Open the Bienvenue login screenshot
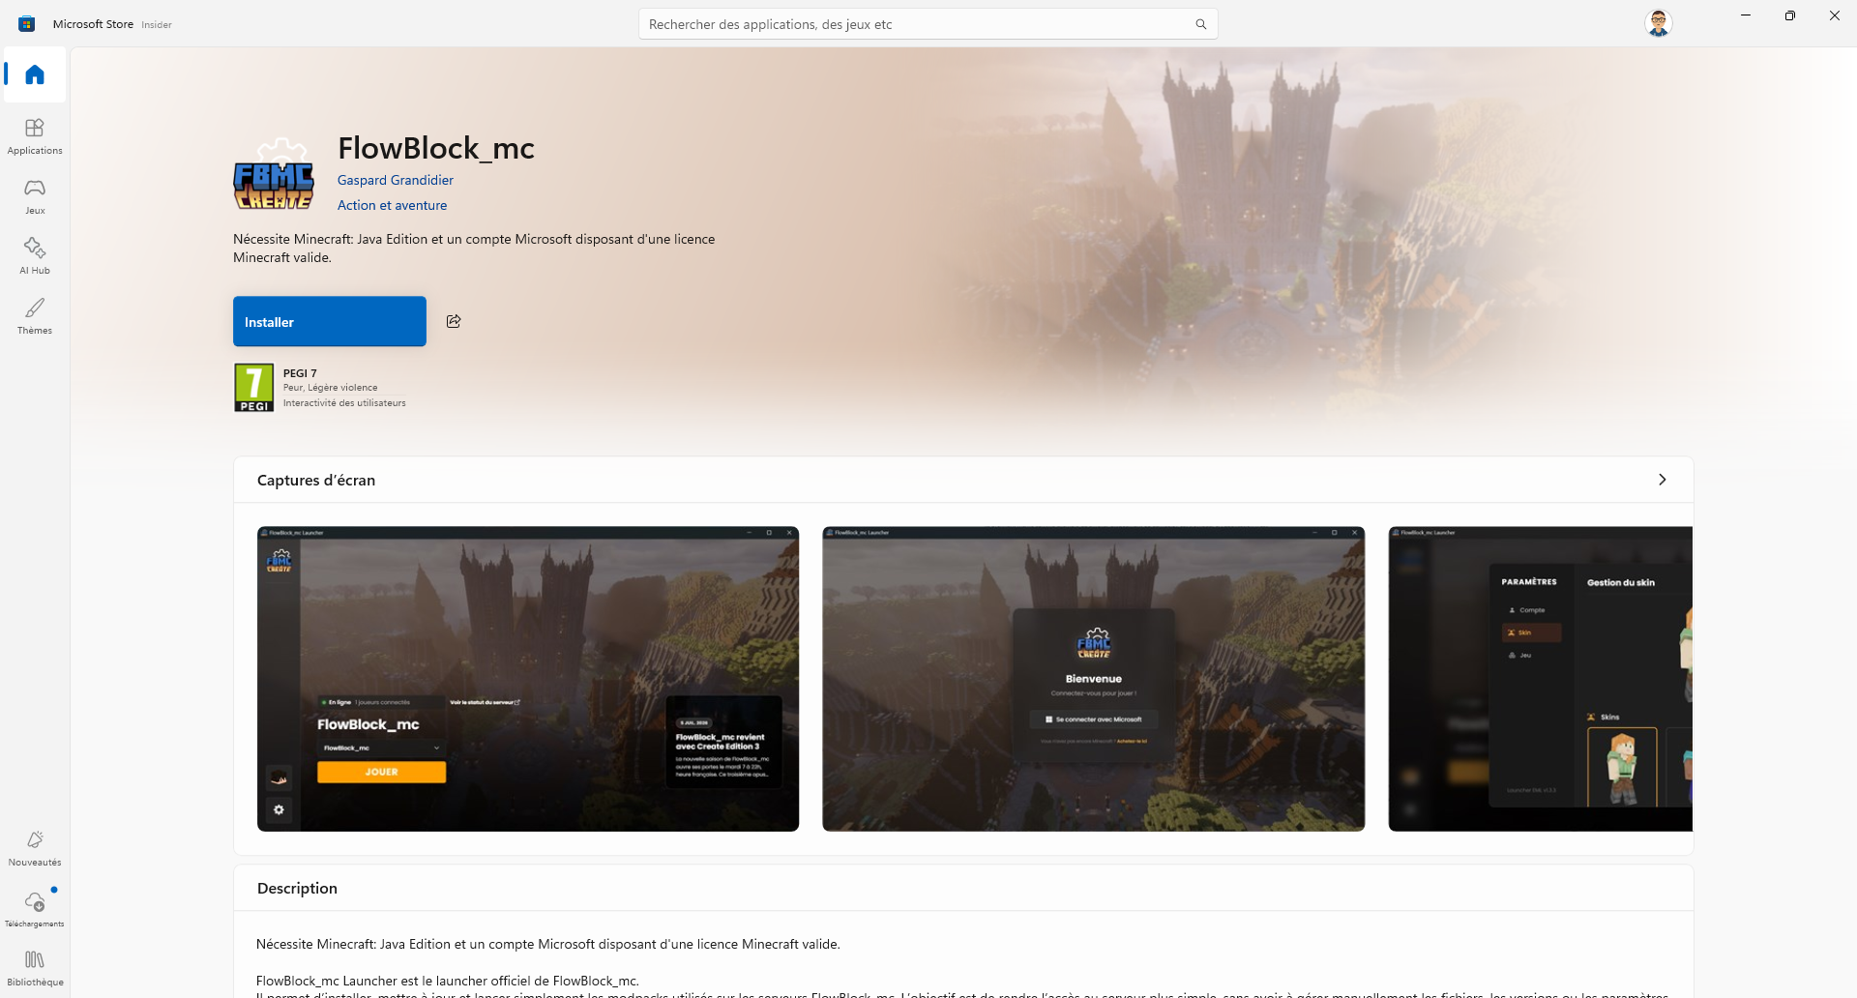The image size is (1857, 998). (x=1094, y=679)
